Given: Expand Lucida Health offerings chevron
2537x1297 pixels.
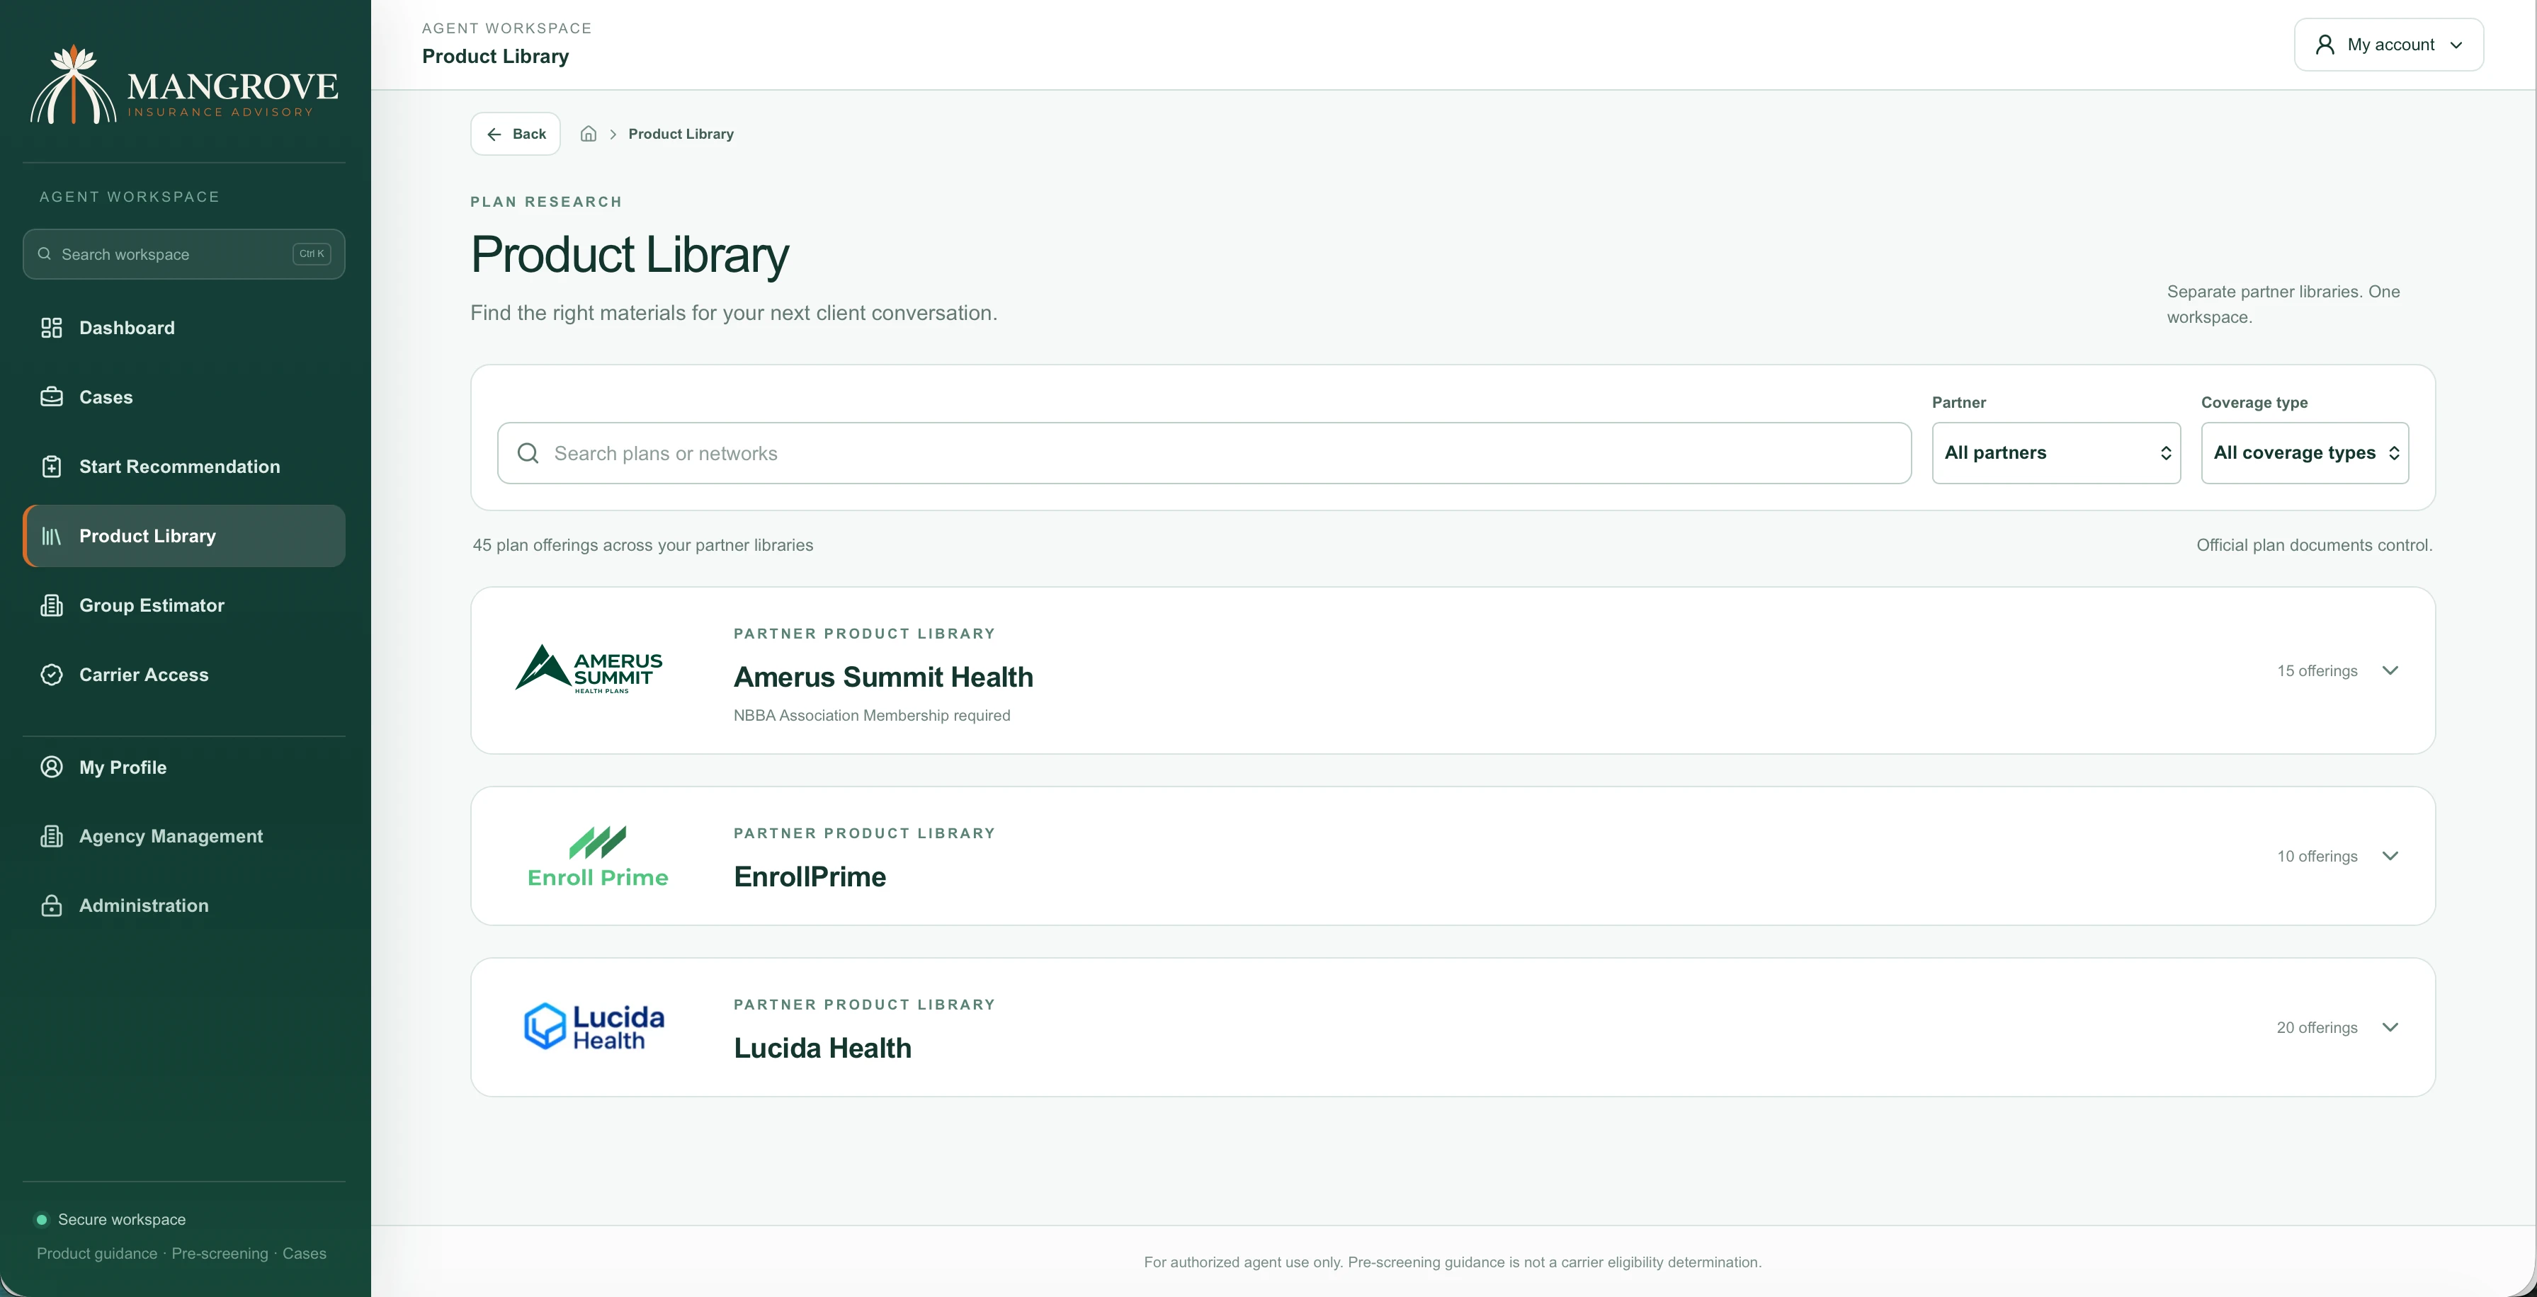Looking at the screenshot, I should coord(2390,1027).
